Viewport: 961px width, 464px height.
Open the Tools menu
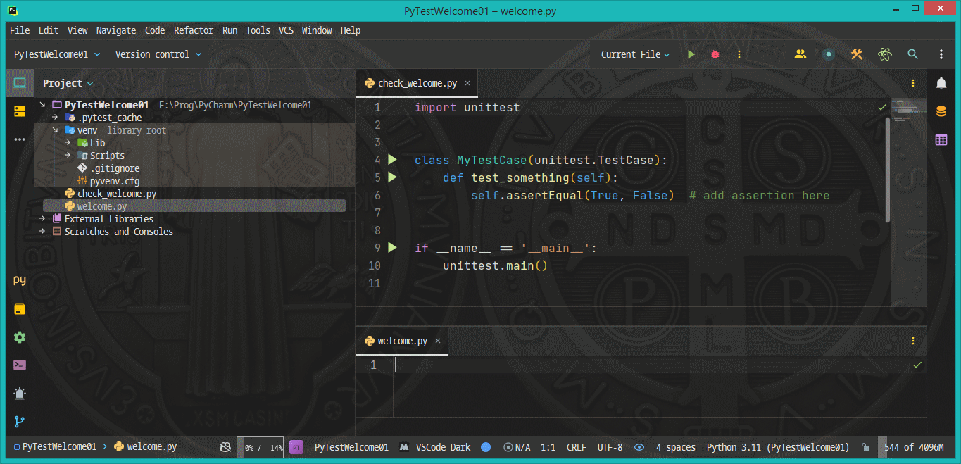point(258,30)
